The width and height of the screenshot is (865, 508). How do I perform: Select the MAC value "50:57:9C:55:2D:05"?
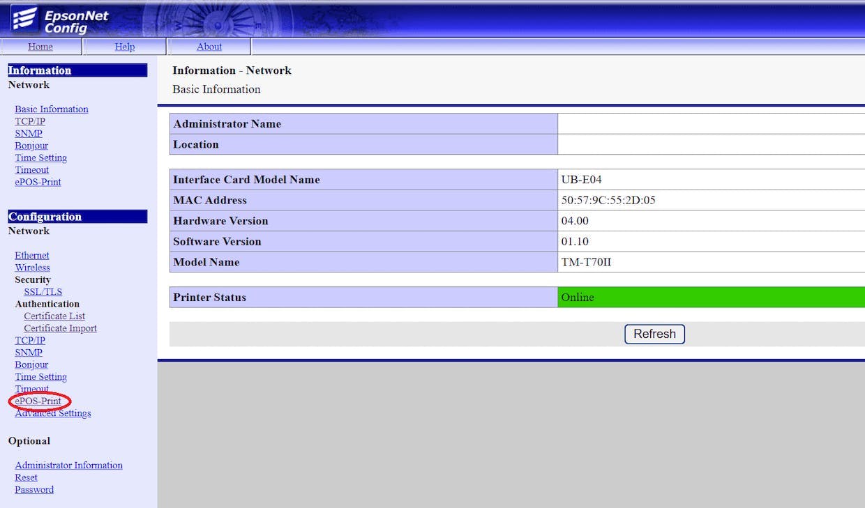pyautogui.click(x=608, y=200)
